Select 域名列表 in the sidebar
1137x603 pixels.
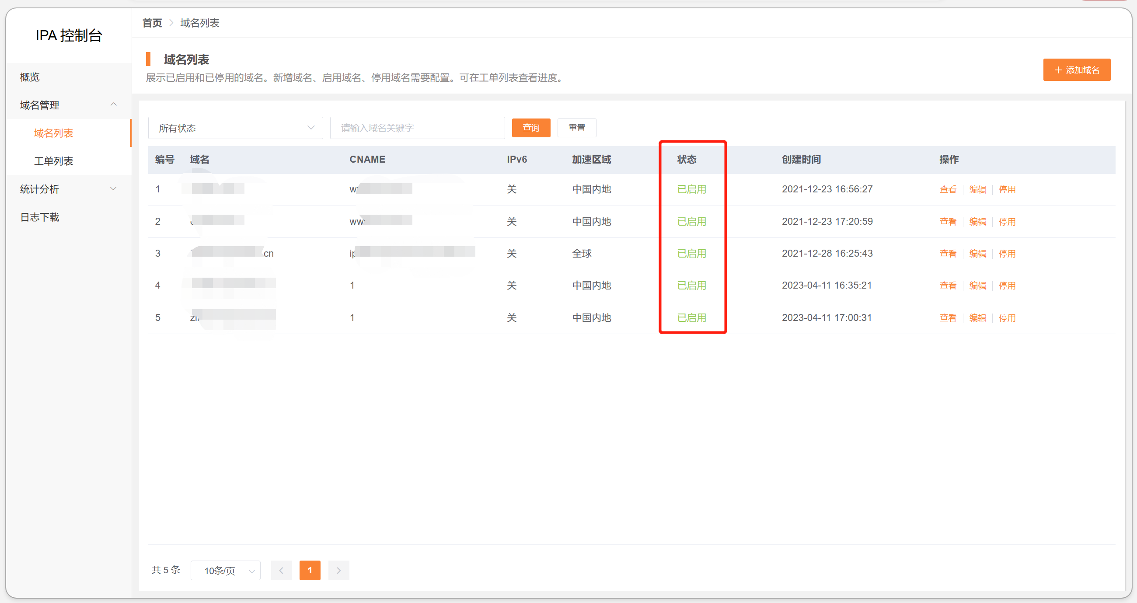tap(53, 133)
